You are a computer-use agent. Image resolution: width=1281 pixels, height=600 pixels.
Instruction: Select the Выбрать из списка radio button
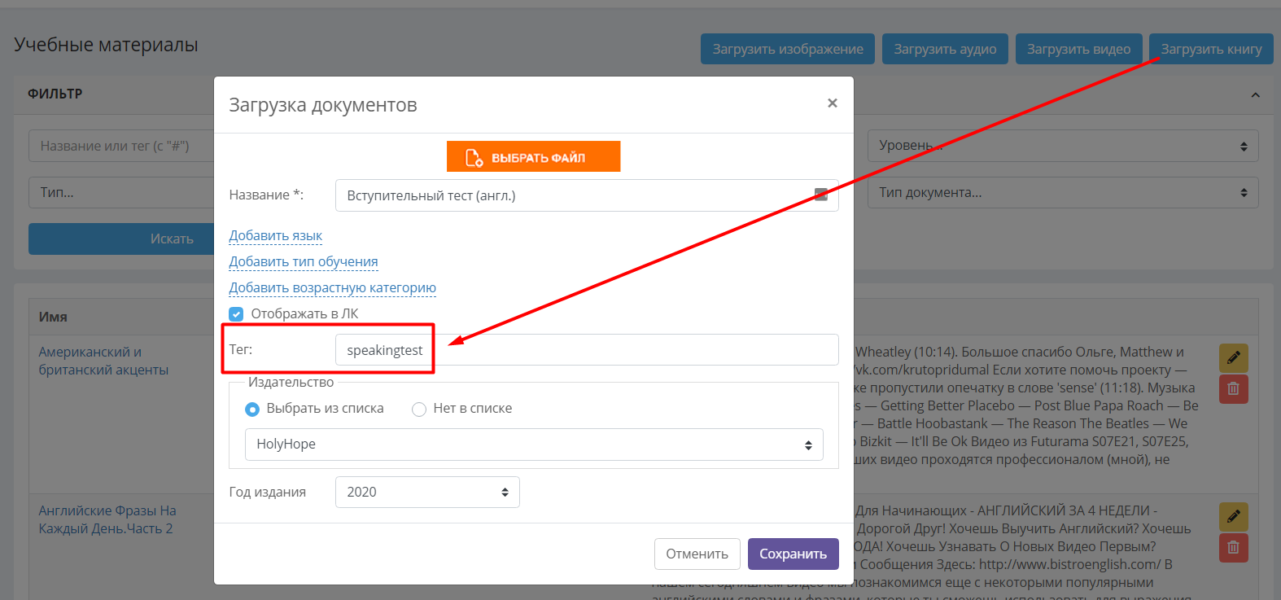(x=252, y=409)
